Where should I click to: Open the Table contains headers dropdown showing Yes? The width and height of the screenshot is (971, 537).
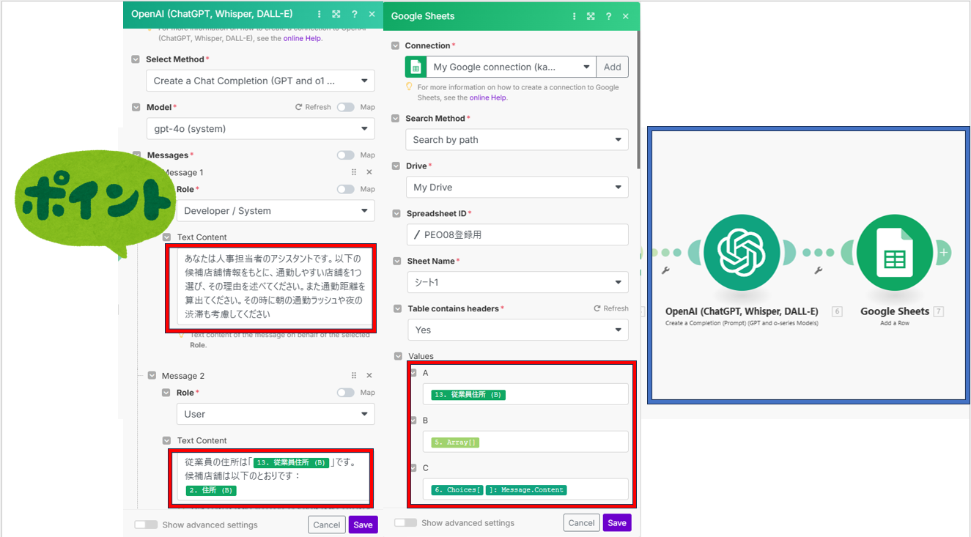(x=517, y=330)
